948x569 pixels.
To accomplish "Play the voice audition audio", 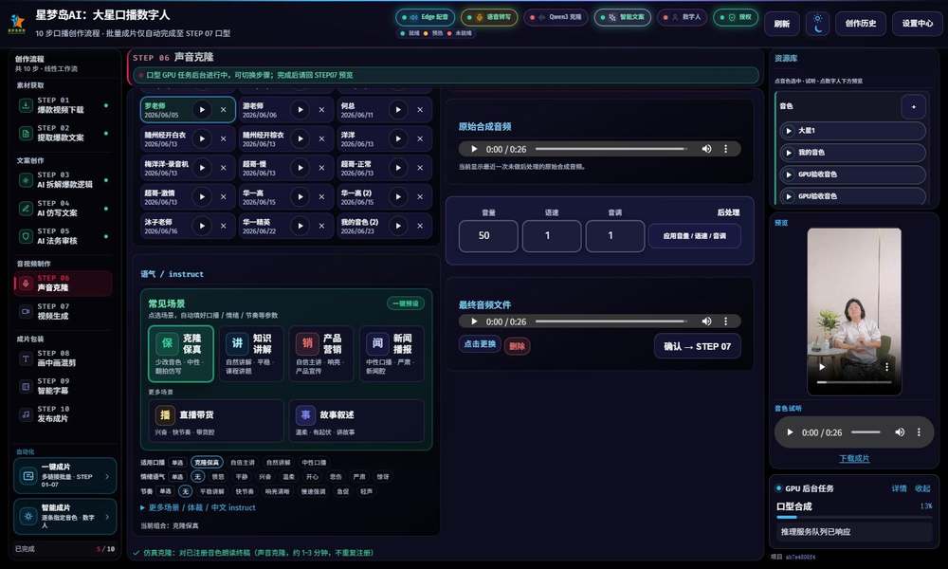I will point(790,432).
